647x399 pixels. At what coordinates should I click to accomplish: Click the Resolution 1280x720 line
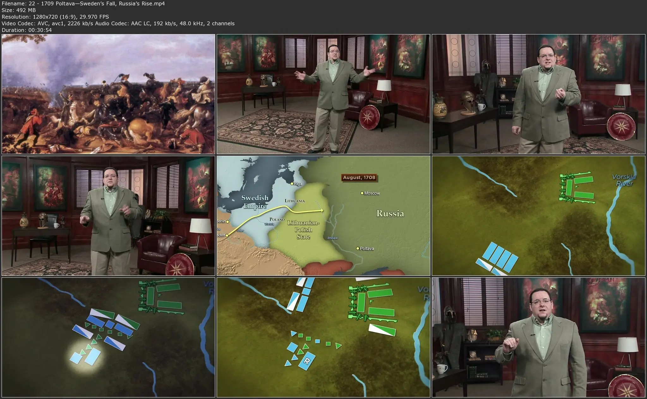pyautogui.click(x=55, y=17)
